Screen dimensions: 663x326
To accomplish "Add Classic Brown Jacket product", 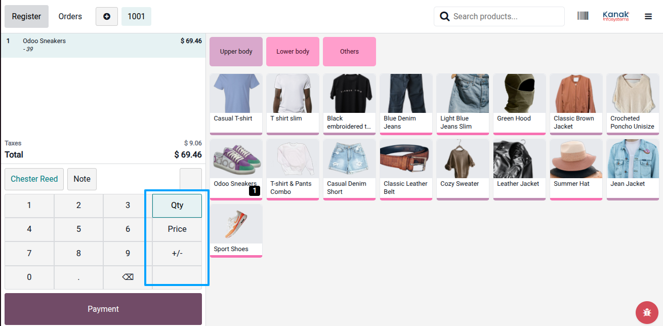I will [576, 104].
